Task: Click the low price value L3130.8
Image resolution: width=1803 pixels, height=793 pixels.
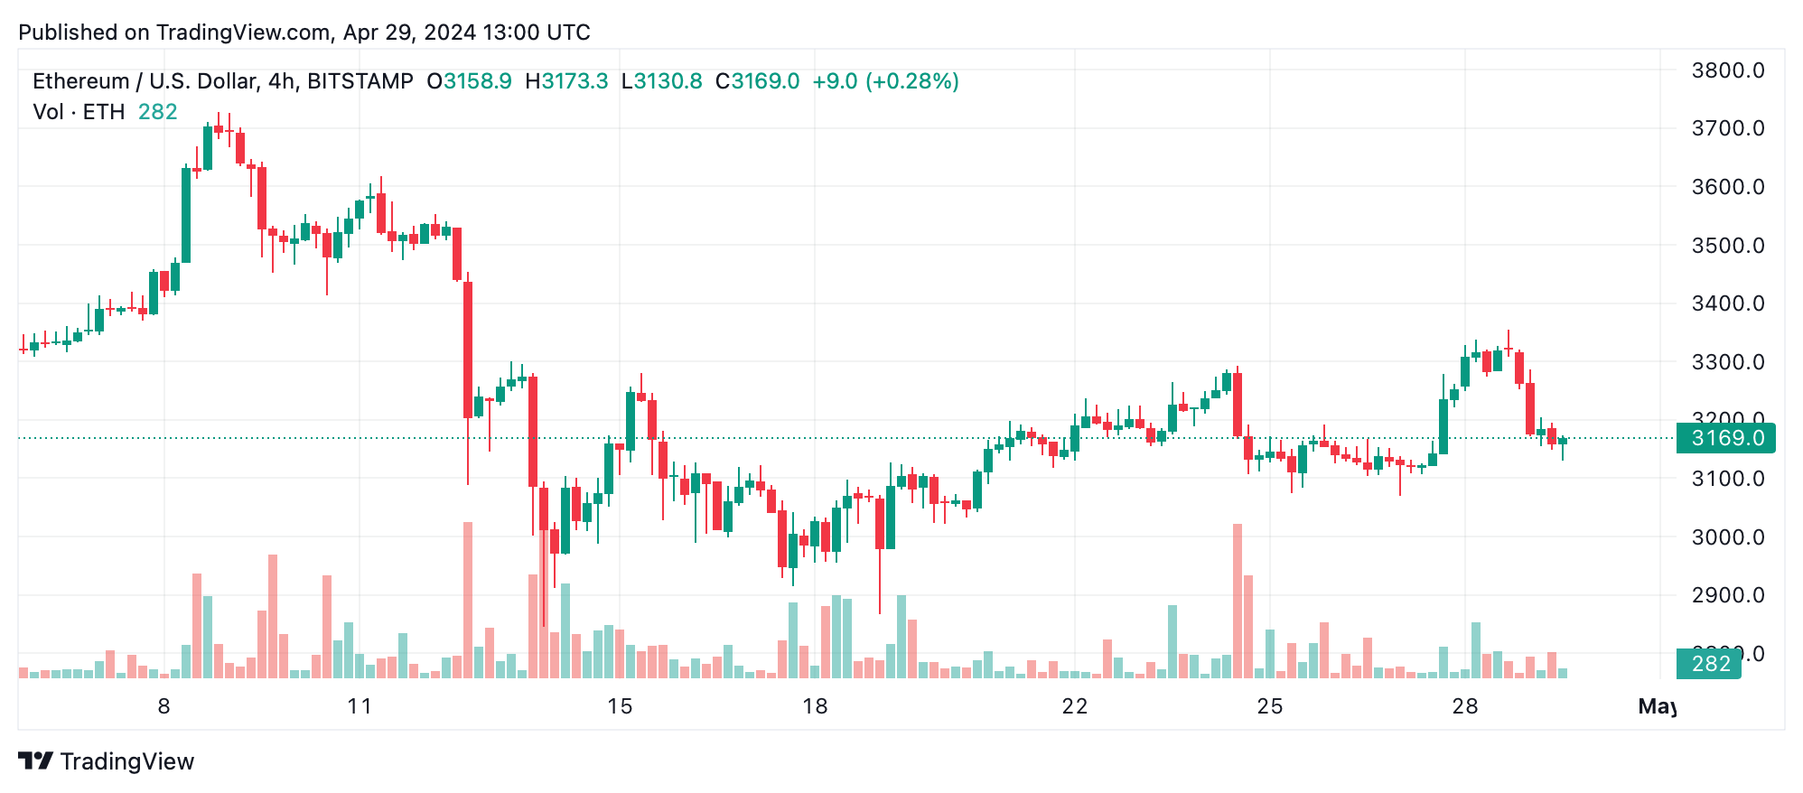Action: tap(661, 81)
